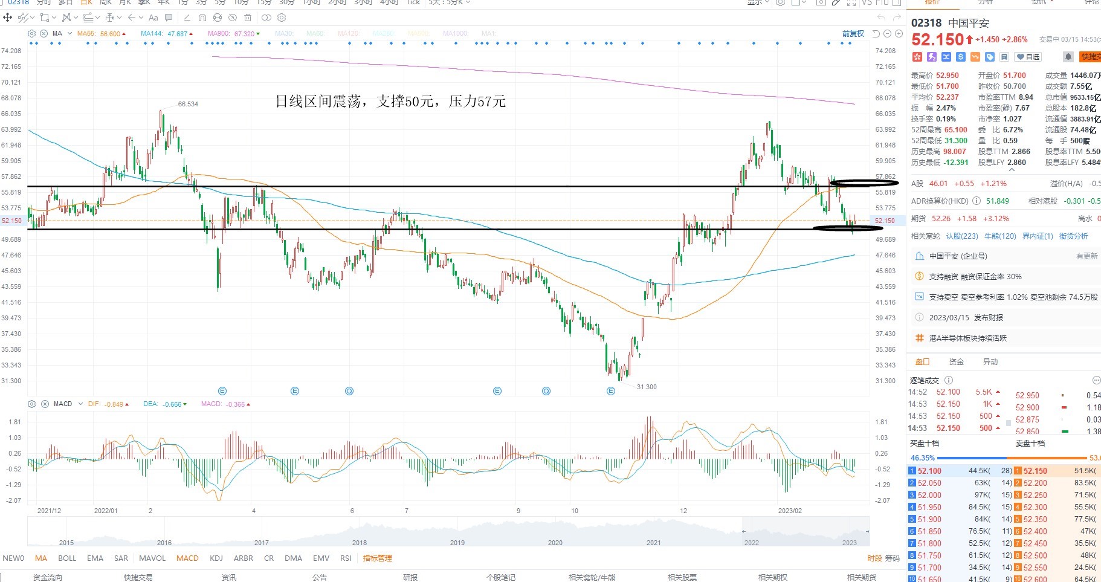Toggle MA30 moving average line

pos(284,34)
